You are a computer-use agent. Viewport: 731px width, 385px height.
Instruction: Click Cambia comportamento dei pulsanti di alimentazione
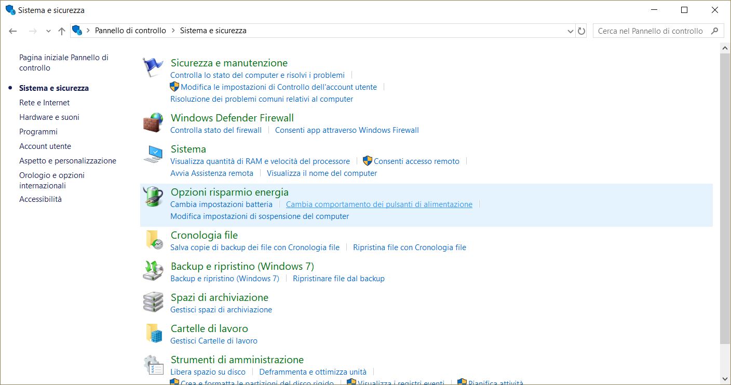[379, 204]
